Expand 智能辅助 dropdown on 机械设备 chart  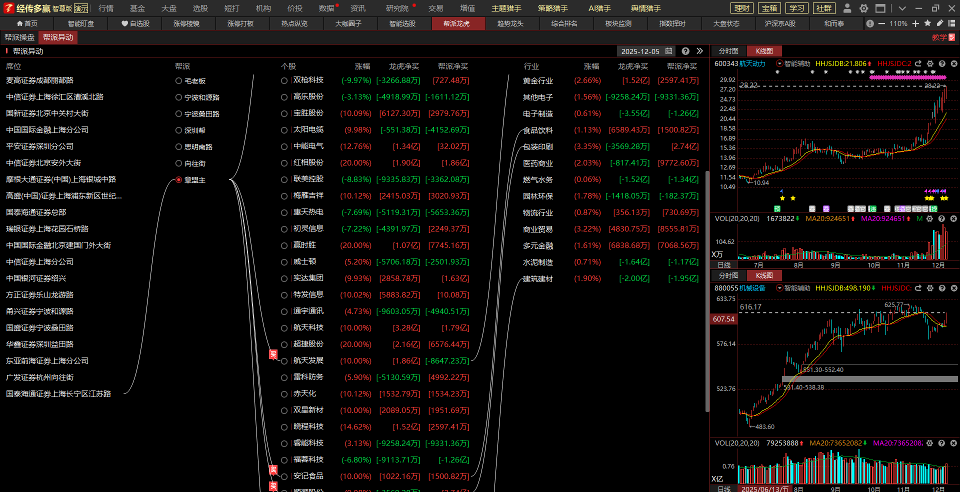pos(779,288)
